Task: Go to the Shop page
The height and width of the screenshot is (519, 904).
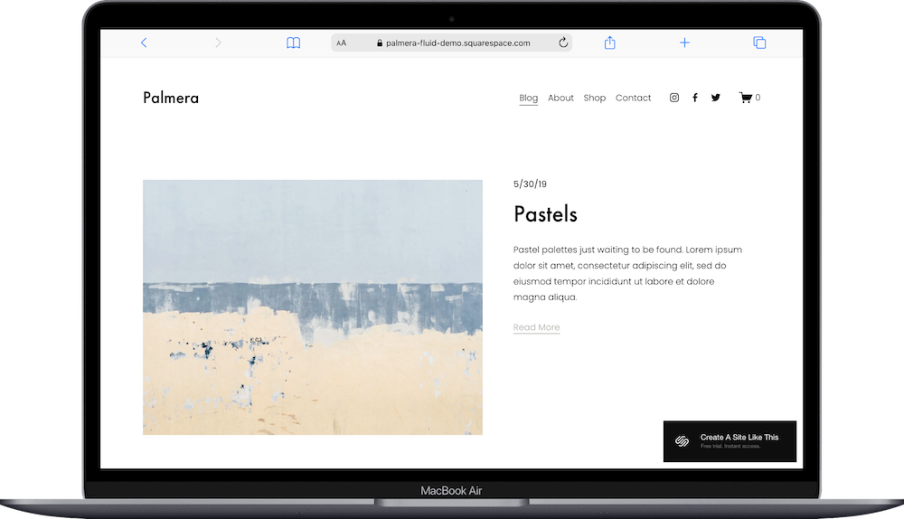Action: pyautogui.click(x=595, y=98)
